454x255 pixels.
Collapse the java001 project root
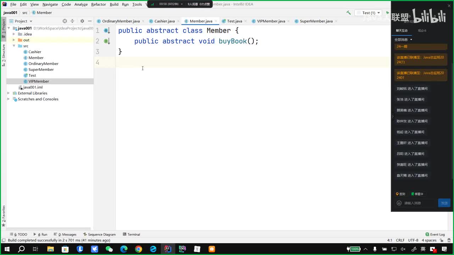[x=9, y=28]
